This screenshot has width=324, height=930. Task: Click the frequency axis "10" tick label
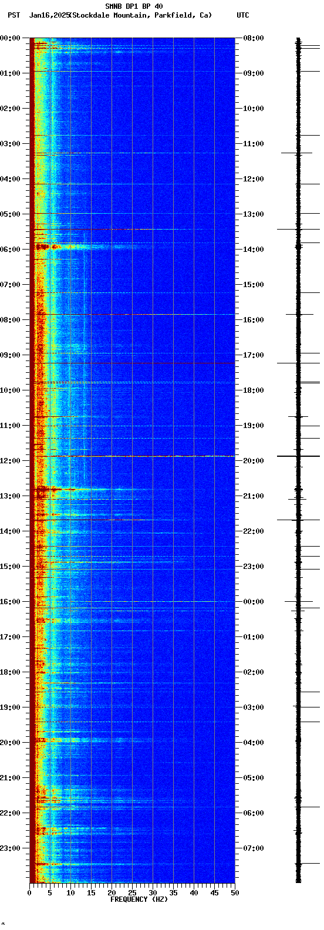point(70,893)
